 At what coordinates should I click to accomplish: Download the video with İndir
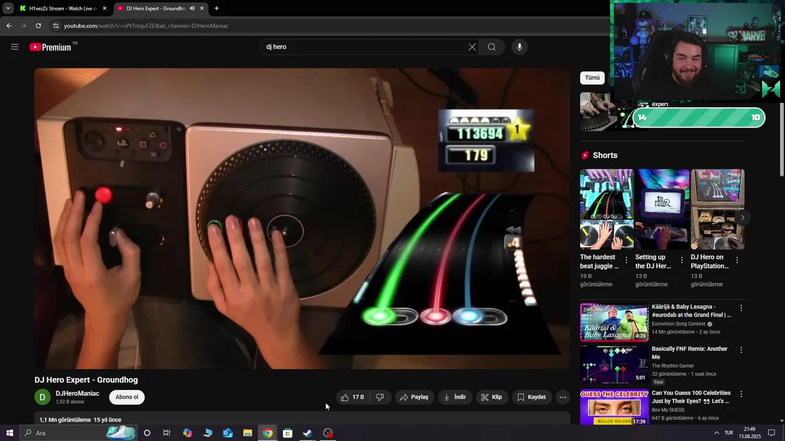click(455, 397)
